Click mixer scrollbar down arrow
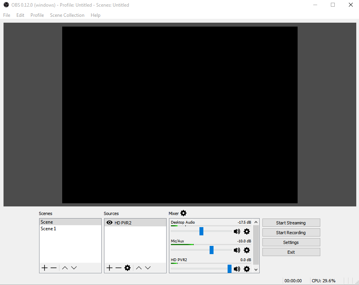The height and width of the screenshot is (285, 359). click(256, 270)
